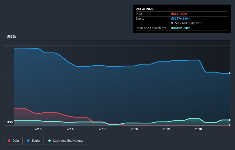Select the Equity endpoint marker on chart

(230, 73)
